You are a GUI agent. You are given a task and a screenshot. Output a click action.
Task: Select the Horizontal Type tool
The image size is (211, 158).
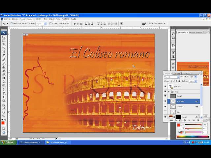pyautogui.click(x=4, y=93)
